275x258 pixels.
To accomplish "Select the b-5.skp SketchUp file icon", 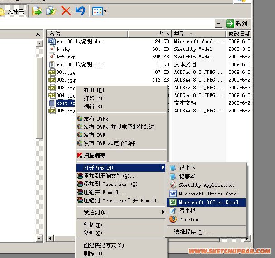I will 52,57.
